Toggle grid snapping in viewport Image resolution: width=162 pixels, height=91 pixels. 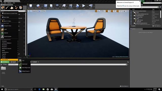(107, 11)
